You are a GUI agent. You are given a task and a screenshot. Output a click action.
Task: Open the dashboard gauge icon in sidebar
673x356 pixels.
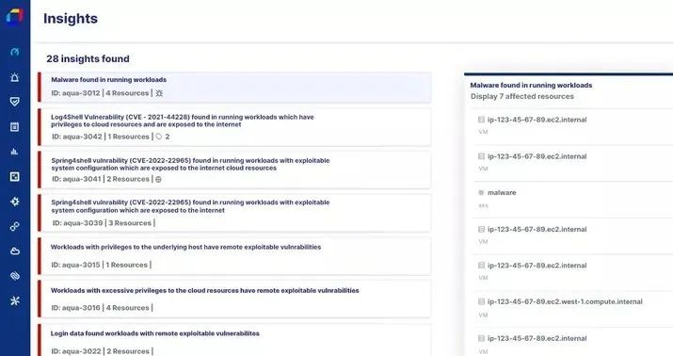point(15,52)
